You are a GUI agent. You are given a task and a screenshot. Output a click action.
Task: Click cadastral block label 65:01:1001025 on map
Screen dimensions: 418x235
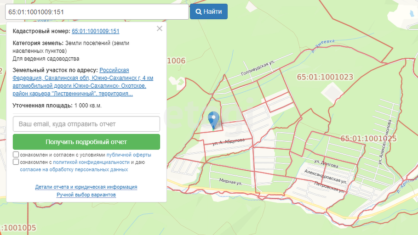coord(368,138)
